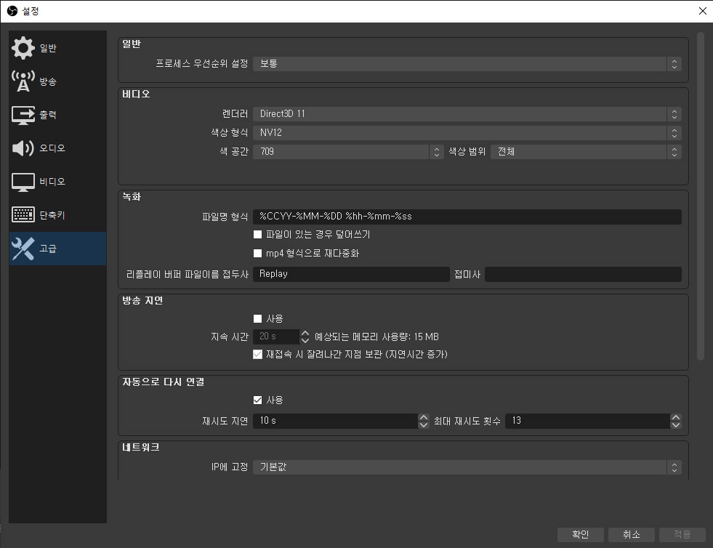Click the 취소 button
This screenshot has width=713, height=548.
pos(631,534)
